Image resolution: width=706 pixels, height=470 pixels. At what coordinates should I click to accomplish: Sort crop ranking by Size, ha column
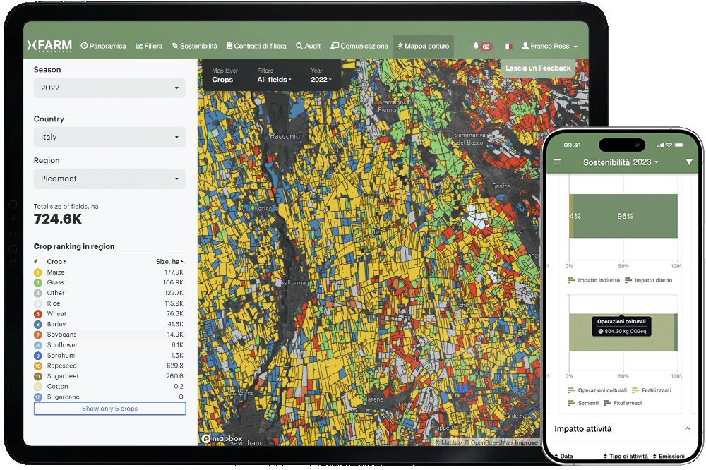click(x=170, y=262)
